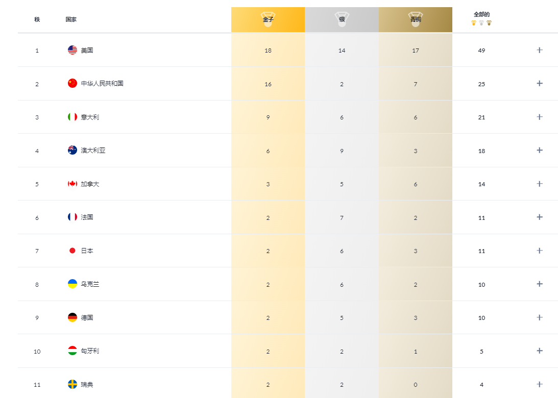This screenshot has width=558, height=398.
Task: Open the 意大利 country link
Action: (x=90, y=117)
